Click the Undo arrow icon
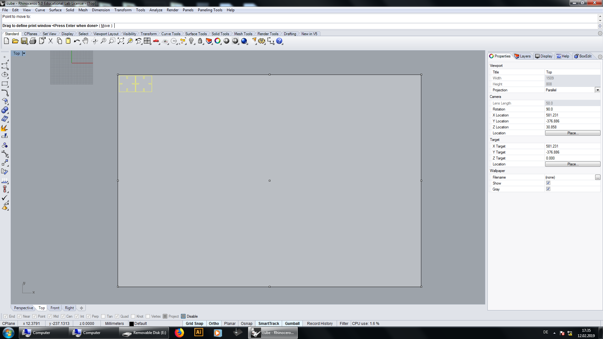Screen dimensions: 603x339 pyautogui.click(x=76, y=41)
